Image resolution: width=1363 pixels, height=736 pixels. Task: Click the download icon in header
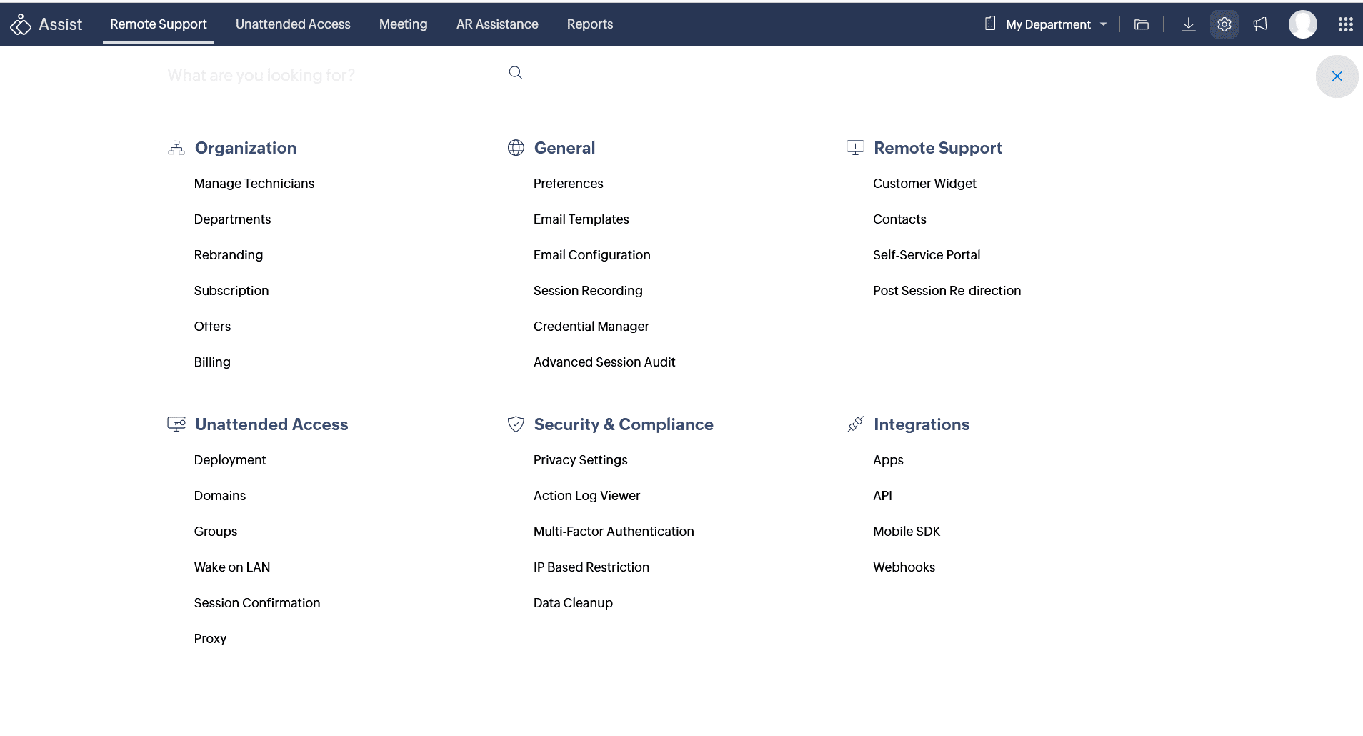coord(1188,24)
